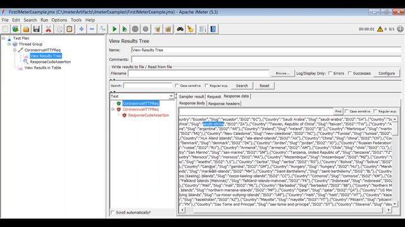Click the Find button in response body
This screenshot has width=405, height=227.
coord(338,111)
